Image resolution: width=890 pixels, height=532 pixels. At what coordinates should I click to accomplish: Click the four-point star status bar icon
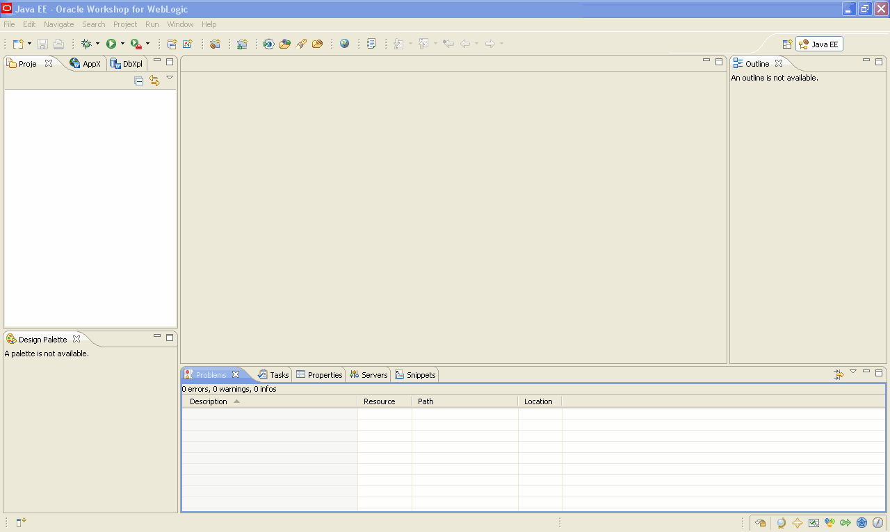click(798, 523)
